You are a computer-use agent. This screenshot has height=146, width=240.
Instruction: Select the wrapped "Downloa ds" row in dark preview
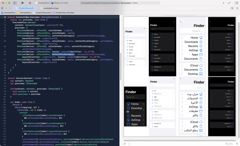pyautogui.click(x=135, y=110)
